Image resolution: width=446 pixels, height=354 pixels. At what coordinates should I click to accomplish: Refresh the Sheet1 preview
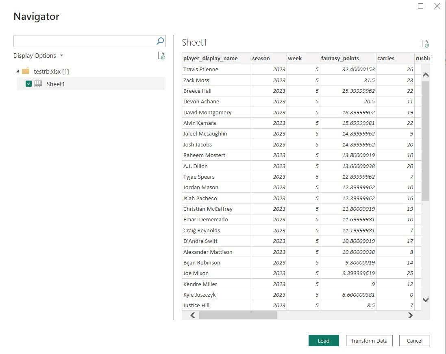point(425,44)
